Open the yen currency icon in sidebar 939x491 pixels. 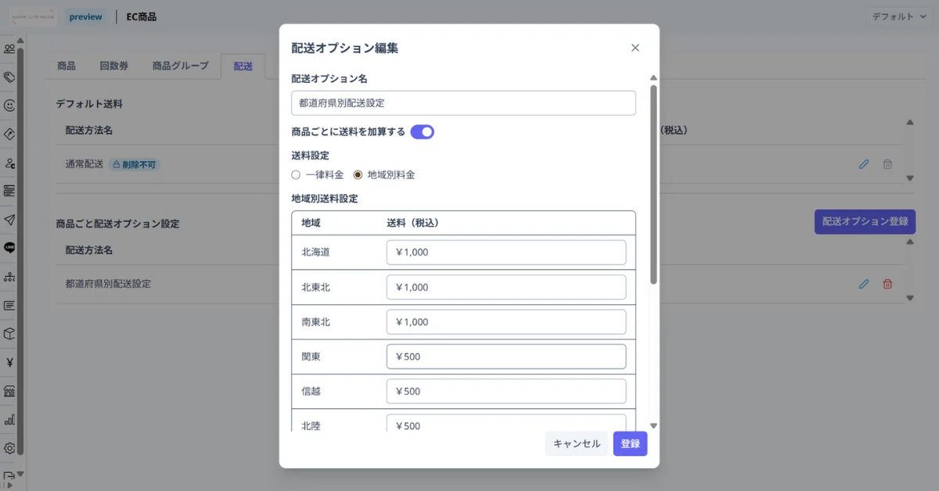9,362
